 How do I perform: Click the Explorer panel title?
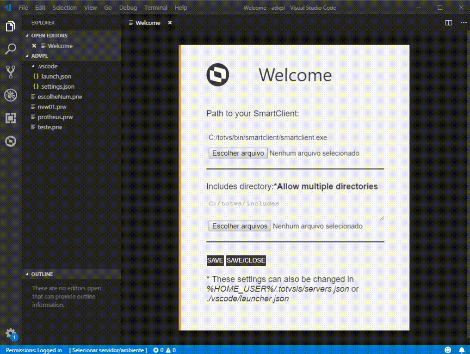[x=43, y=23]
